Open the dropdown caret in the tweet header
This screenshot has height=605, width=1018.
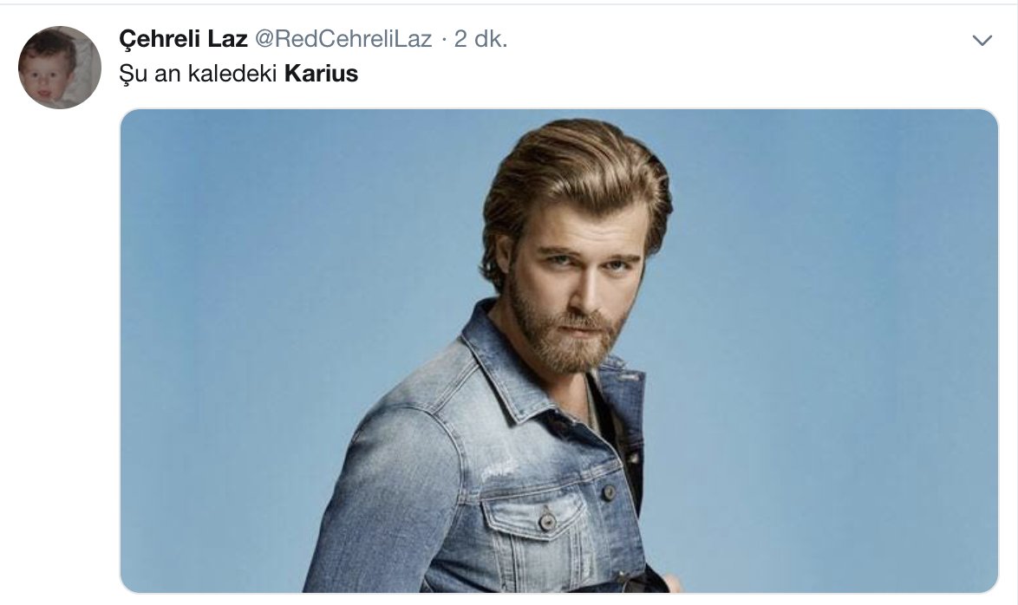pyautogui.click(x=982, y=40)
